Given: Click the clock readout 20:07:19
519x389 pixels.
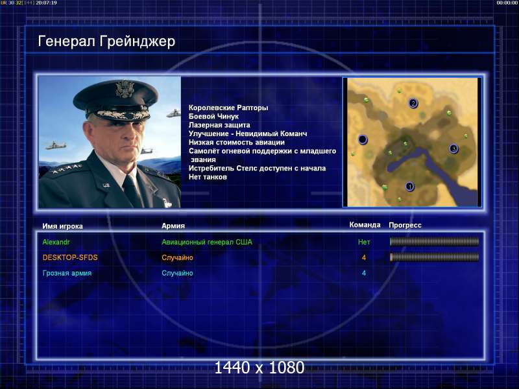Looking at the screenshot, I should 46,3.
